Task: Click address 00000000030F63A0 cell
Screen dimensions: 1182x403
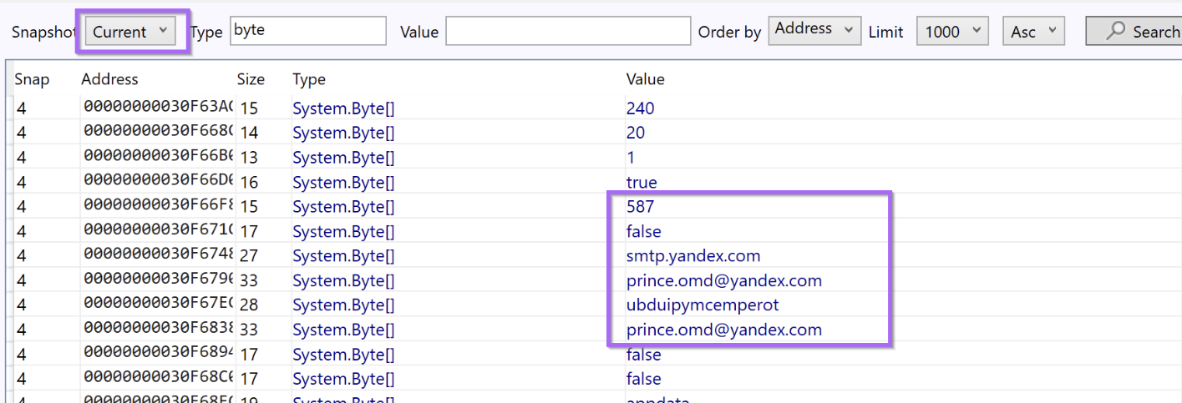Action: point(159,108)
